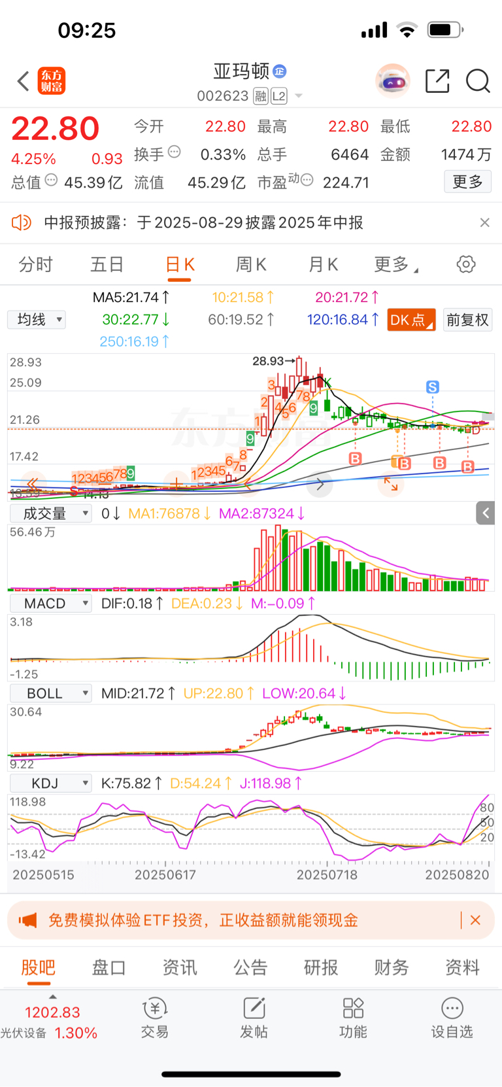Image resolution: width=502 pixels, height=1087 pixels.
Task: Change 前复权 adjustment mode
Action: coord(467,320)
